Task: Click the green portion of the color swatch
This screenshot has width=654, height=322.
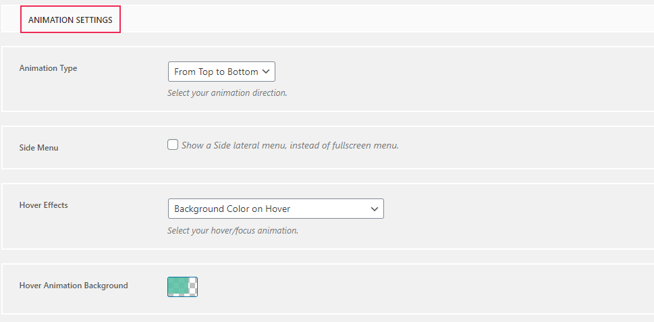Action: point(178,286)
